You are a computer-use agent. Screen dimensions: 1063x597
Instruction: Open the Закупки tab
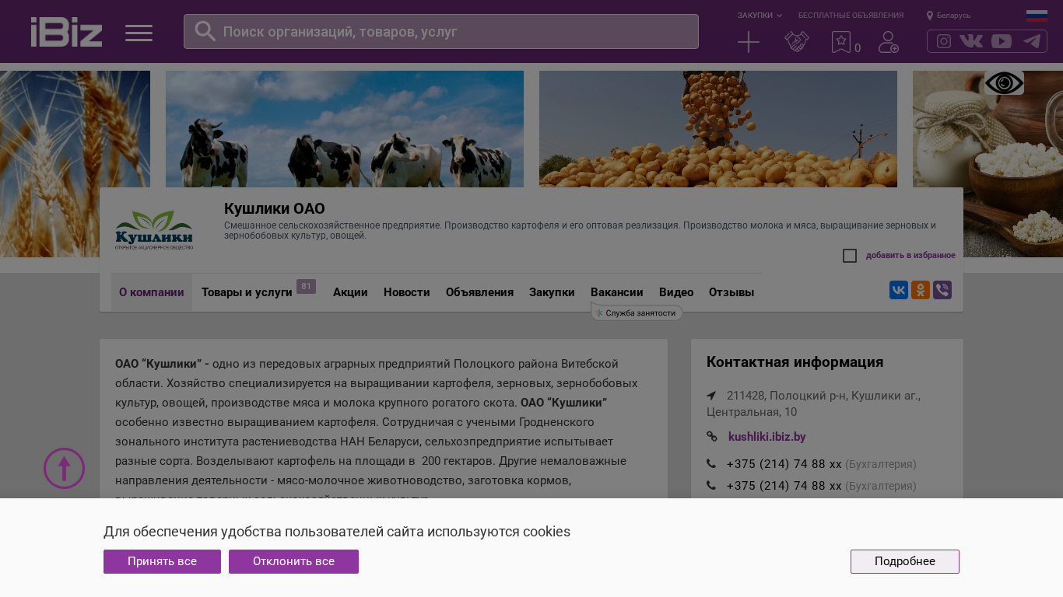point(552,292)
